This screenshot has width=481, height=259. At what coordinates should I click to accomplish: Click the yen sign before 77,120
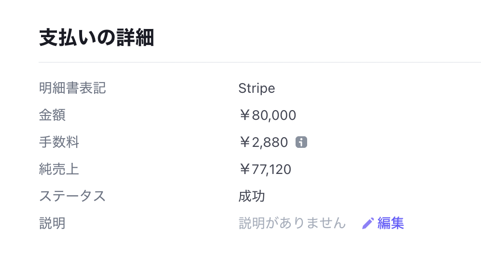click(x=244, y=169)
